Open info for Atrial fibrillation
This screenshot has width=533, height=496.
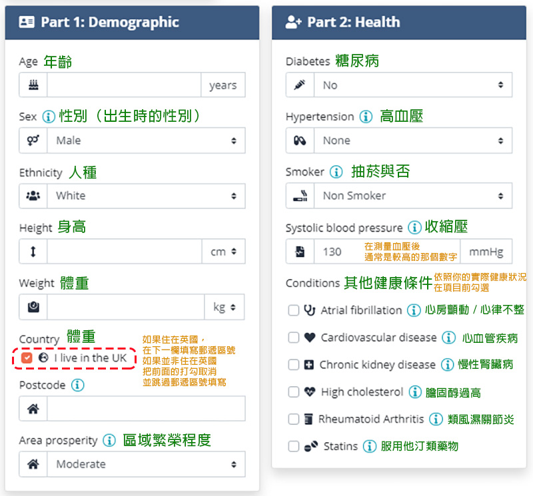tap(414, 310)
